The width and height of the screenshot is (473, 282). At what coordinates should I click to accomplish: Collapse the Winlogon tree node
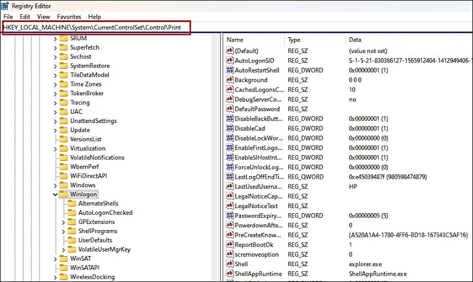[55, 195]
